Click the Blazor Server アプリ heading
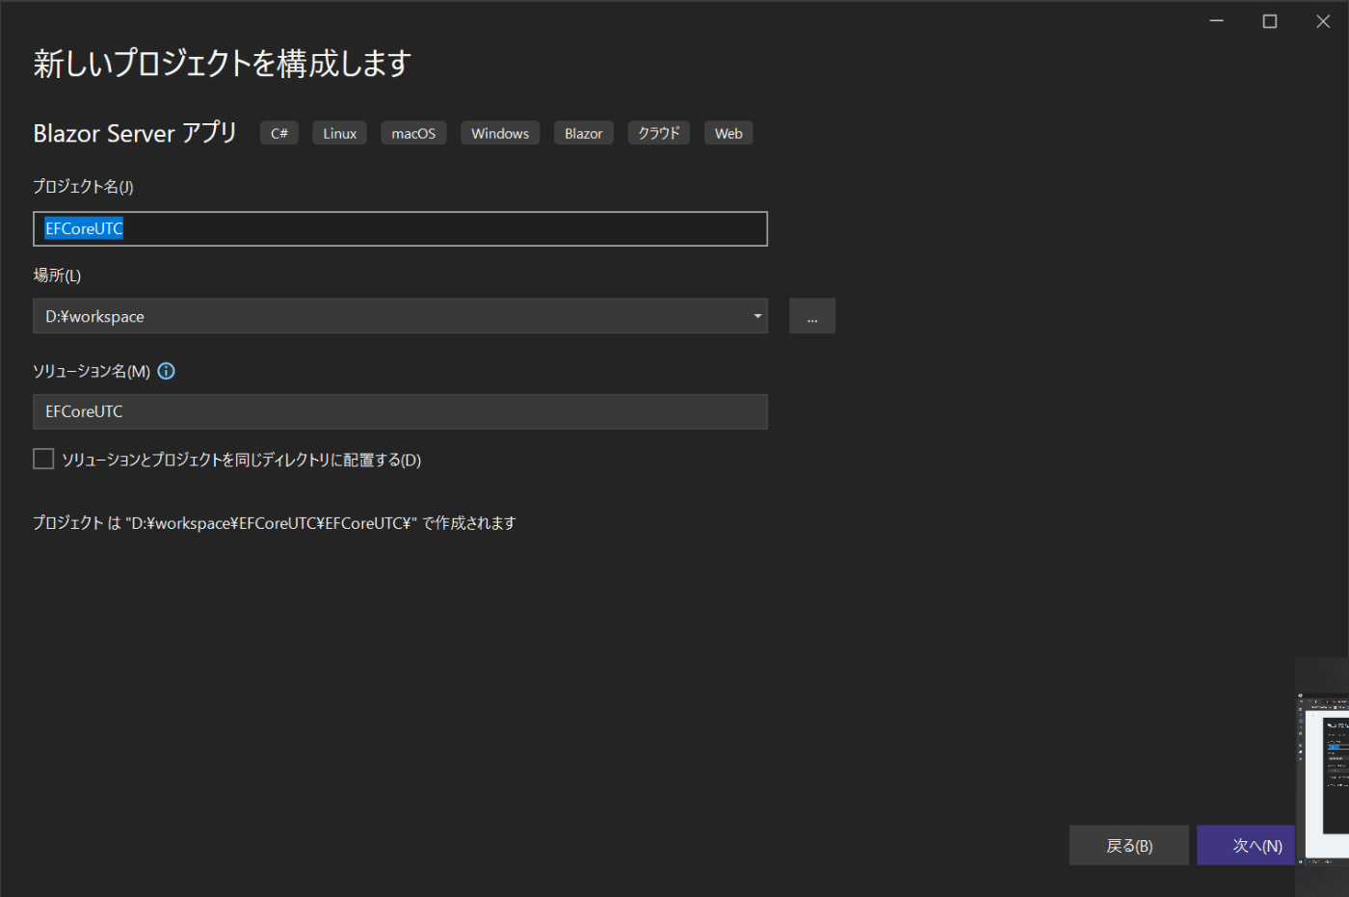 tap(135, 133)
